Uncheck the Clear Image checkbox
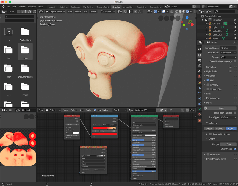The image size is (238, 186). 235,149
